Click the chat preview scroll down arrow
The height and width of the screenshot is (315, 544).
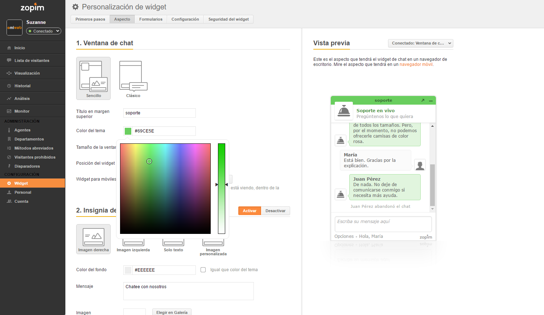(432, 209)
